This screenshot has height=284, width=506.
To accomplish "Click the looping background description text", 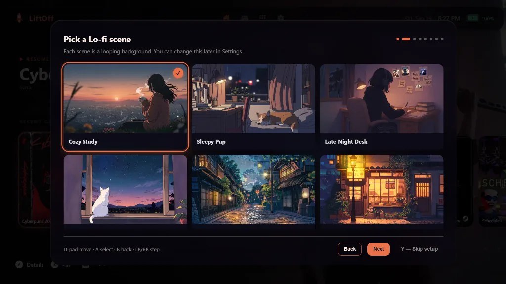I will [x=153, y=52].
